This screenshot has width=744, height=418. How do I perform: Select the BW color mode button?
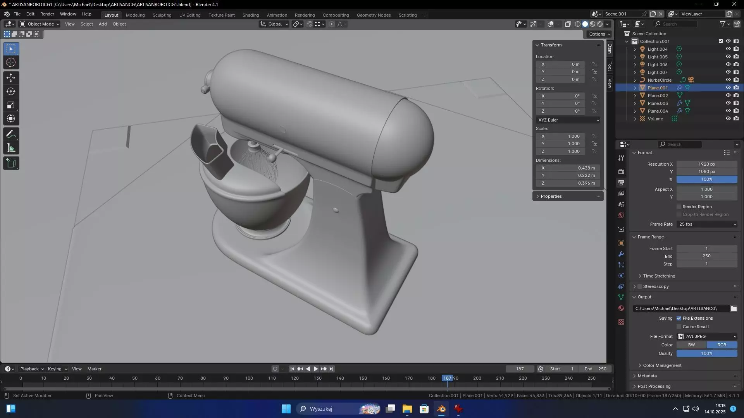691,345
